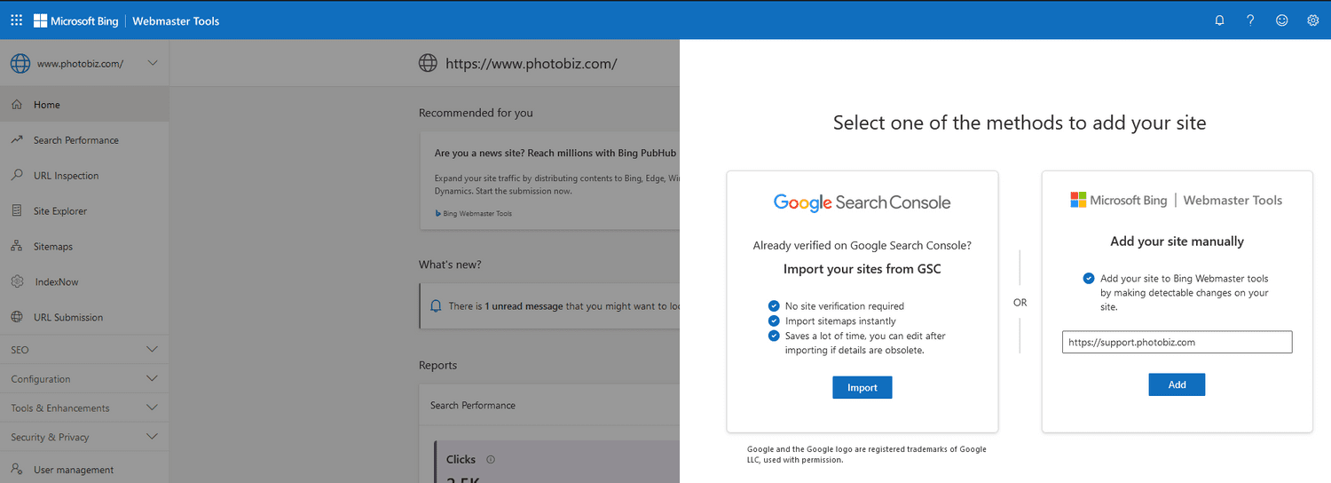
Task: Click the Import button for GSC
Action: click(x=862, y=387)
